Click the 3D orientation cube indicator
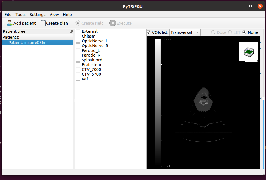 [248, 52]
